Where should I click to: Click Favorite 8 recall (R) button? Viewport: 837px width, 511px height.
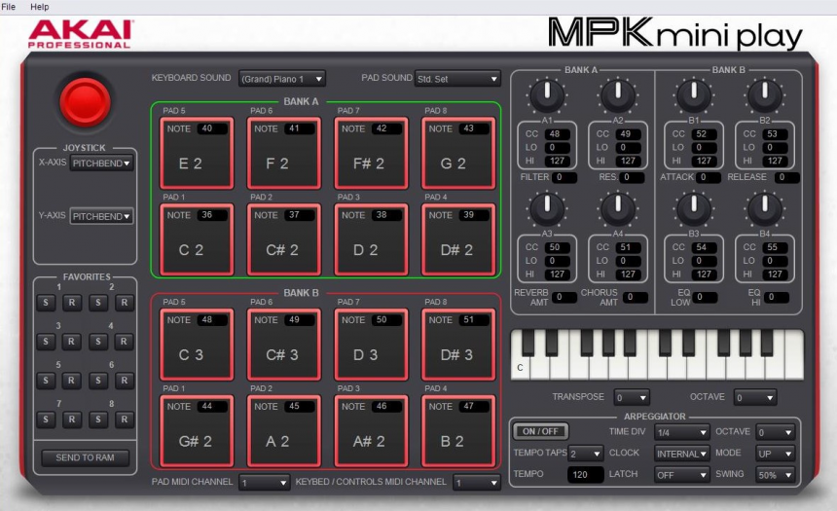coord(124,420)
